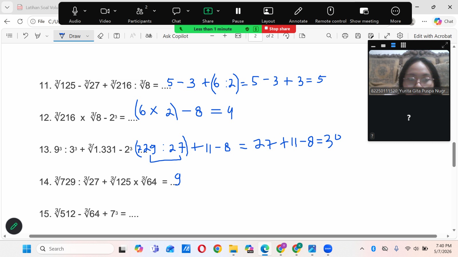Open Copilot Chat sidebar button

[444, 21]
